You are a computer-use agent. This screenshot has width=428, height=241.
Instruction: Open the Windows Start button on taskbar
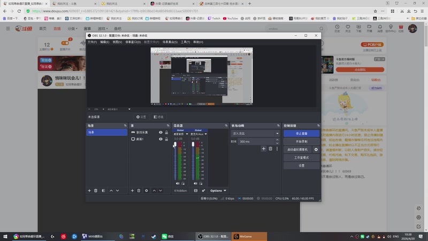5,236
